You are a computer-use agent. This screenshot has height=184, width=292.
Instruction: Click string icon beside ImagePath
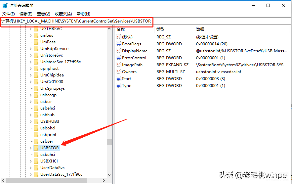pyautogui.click(x=119, y=65)
